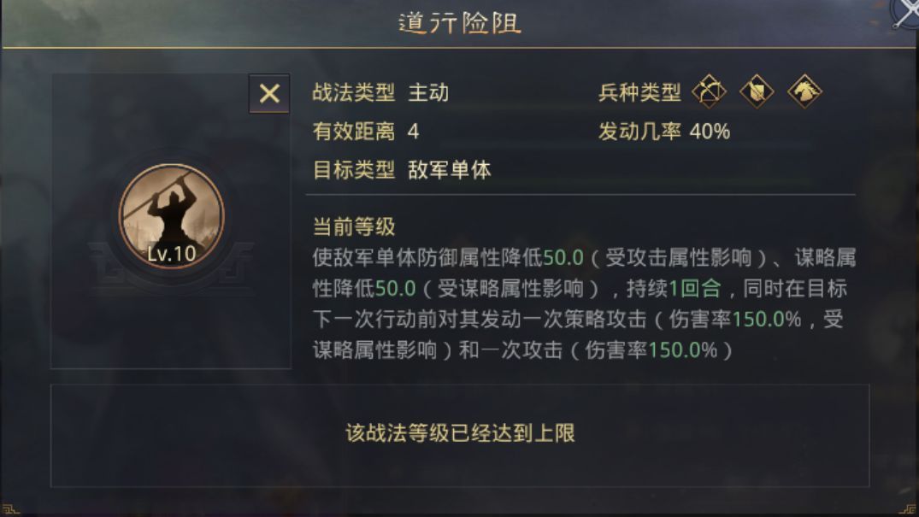Click the 道行险阻 title
The width and height of the screenshot is (919, 517).
(x=460, y=23)
